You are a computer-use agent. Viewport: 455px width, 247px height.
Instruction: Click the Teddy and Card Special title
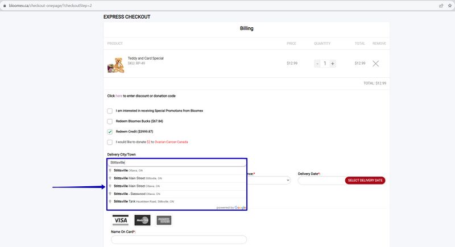(146, 58)
